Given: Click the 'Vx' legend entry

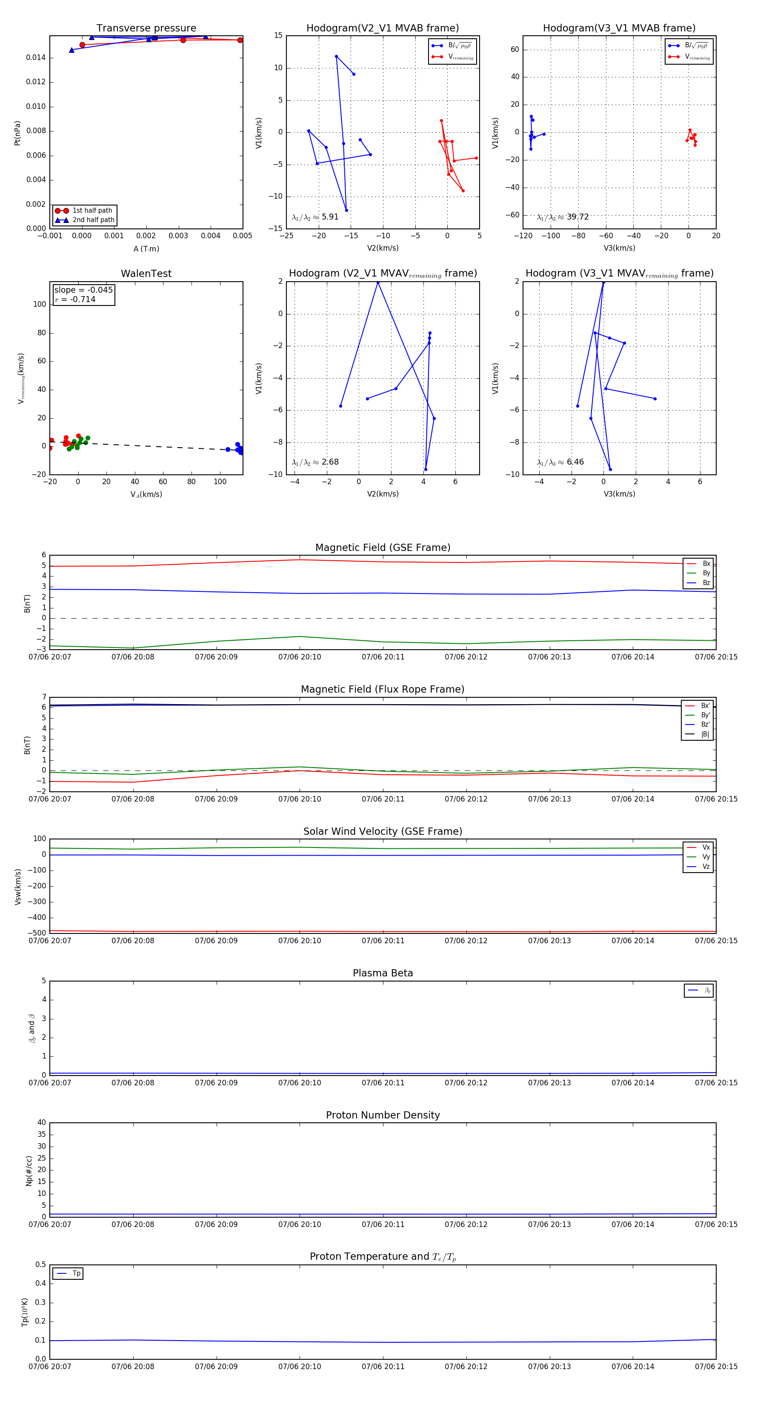Looking at the screenshot, I should pyautogui.click(x=698, y=848).
